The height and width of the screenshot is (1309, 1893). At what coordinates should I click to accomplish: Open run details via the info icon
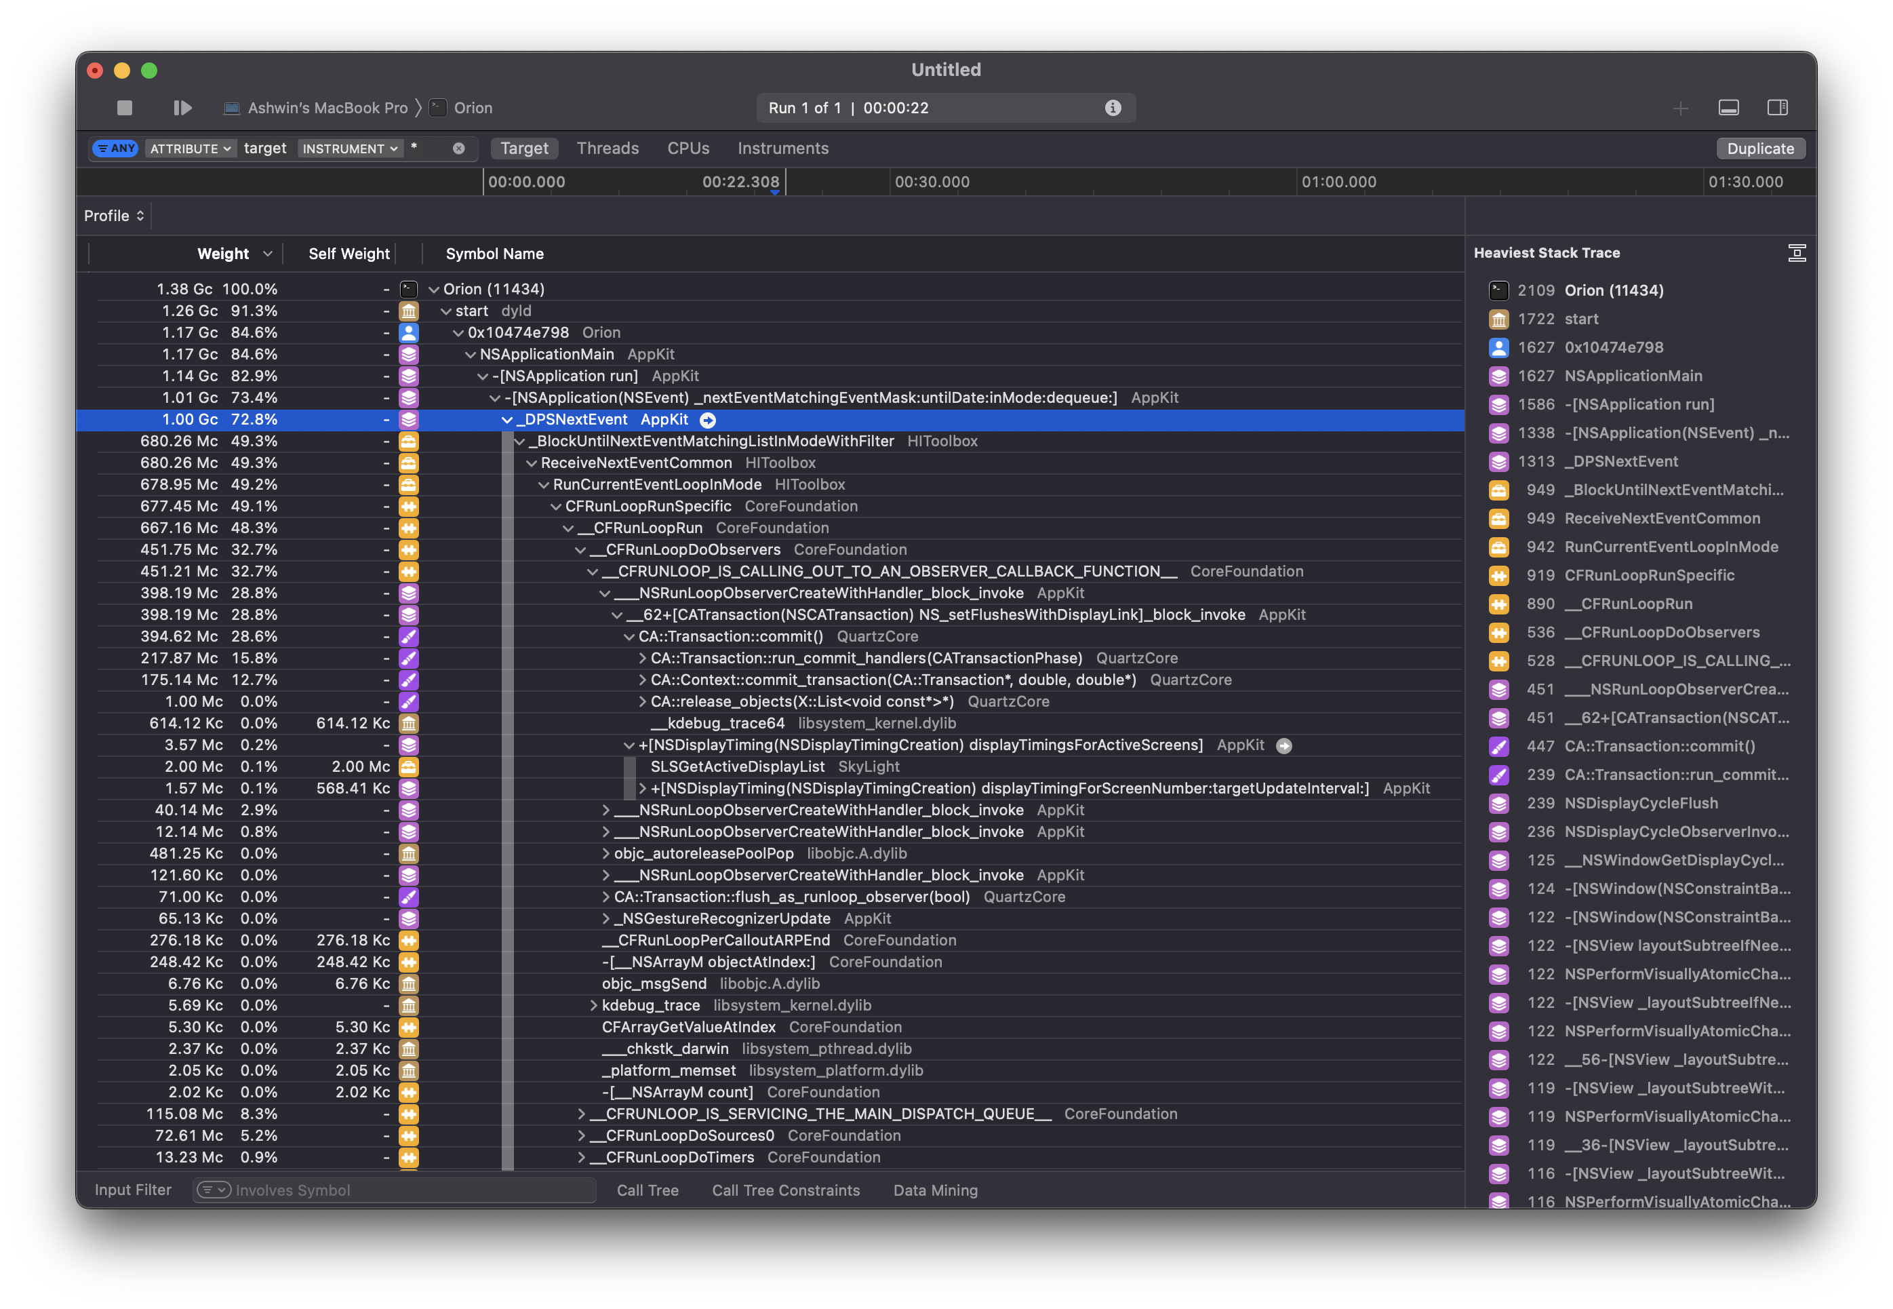pos(1113,106)
